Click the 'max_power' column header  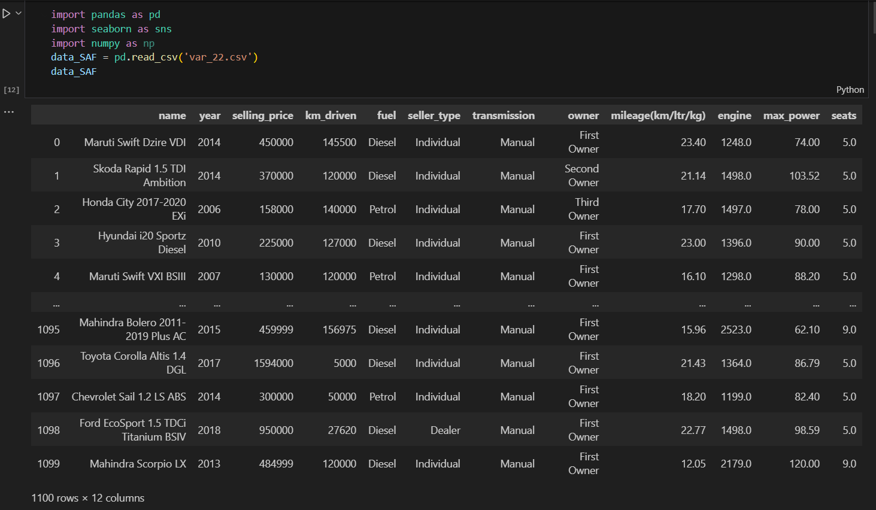[791, 116]
